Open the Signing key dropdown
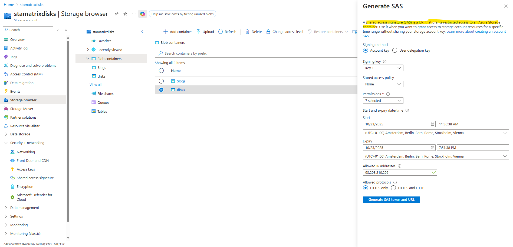513x247 pixels. click(x=383, y=68)
